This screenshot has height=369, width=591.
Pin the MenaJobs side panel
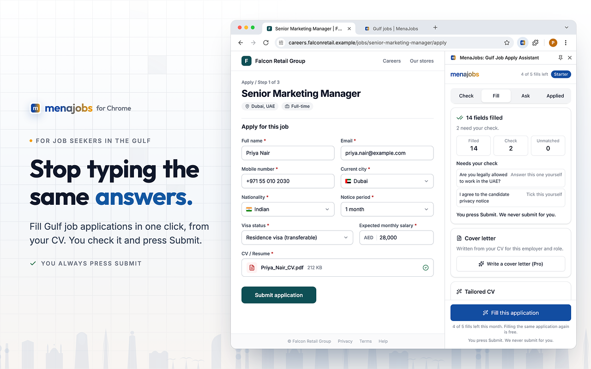coord(561,58)
